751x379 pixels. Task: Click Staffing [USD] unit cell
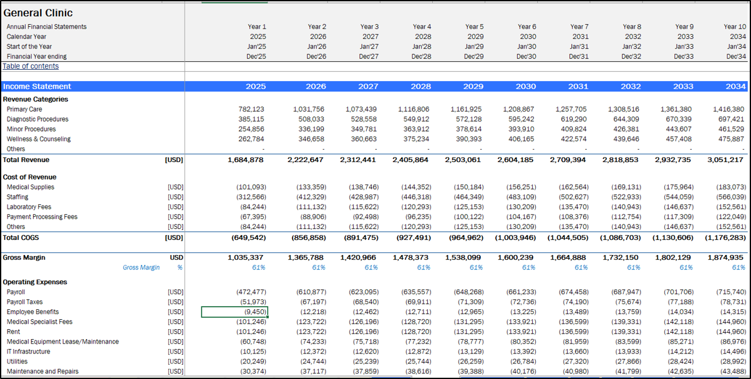pyautogui.click(x=175, y=197)
